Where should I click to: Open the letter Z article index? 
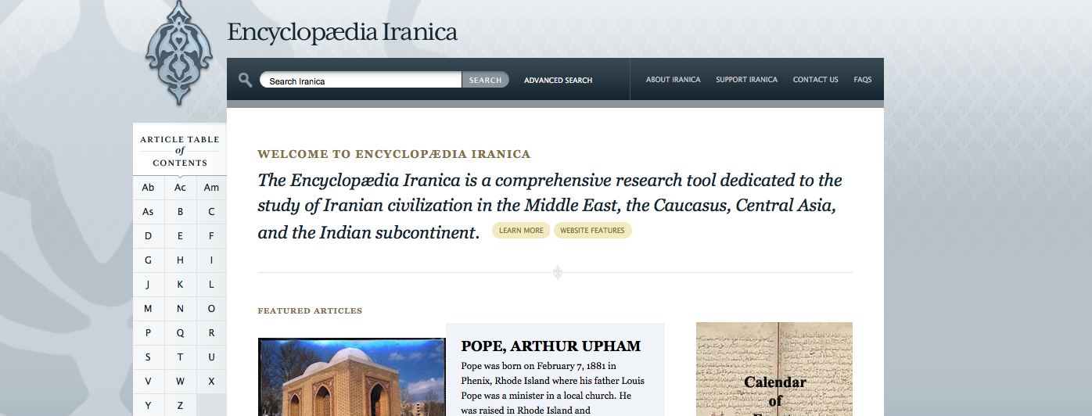point(180,405)
